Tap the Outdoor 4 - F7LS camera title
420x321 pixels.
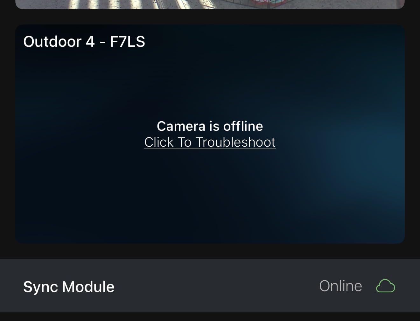tap(84, 42)
